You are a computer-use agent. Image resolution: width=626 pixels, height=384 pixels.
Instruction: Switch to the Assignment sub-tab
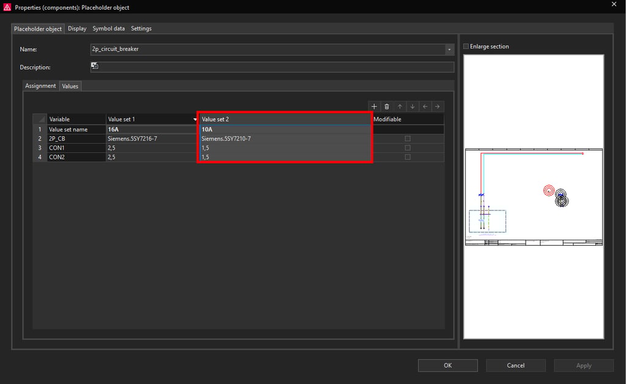pos(40,86)
